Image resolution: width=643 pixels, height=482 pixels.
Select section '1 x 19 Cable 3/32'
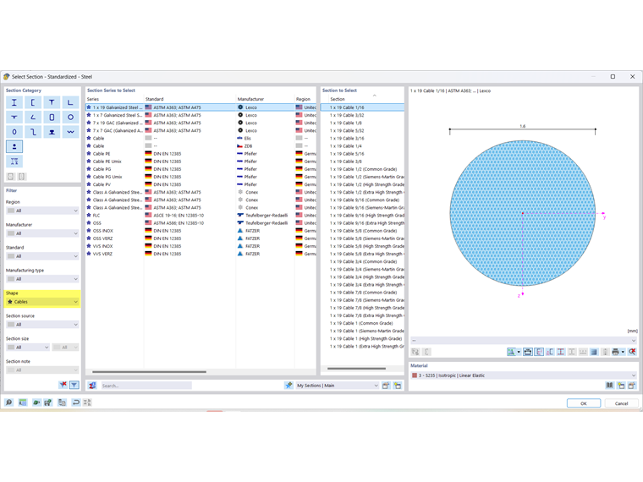click(x=362, y=115)
